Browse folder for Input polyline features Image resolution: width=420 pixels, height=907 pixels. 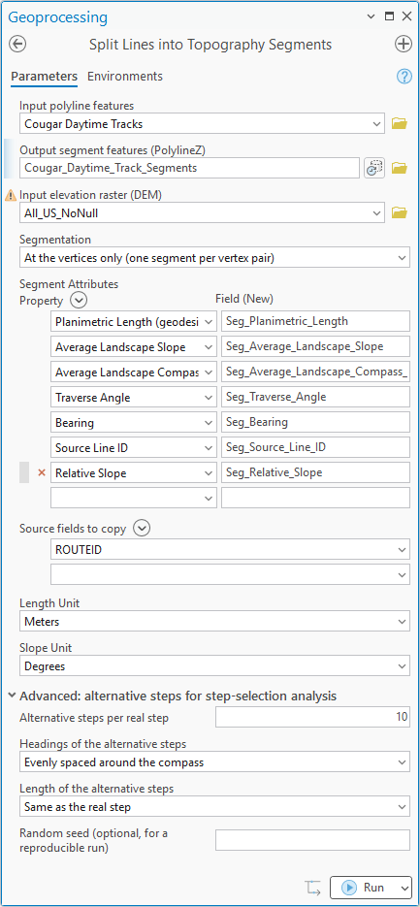(400, 123)
